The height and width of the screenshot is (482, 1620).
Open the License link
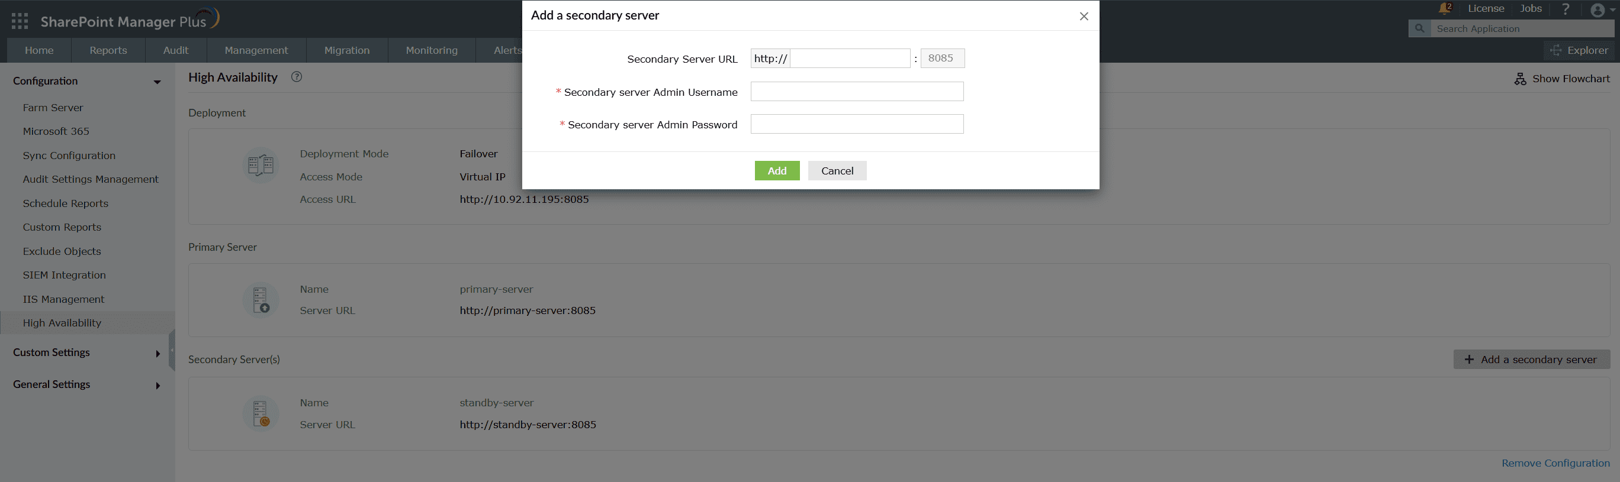pyautogui.click(x=1486, y=9)
